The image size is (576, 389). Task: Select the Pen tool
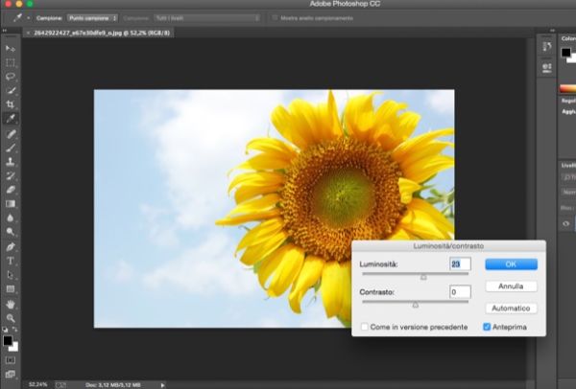coord(11,246)
